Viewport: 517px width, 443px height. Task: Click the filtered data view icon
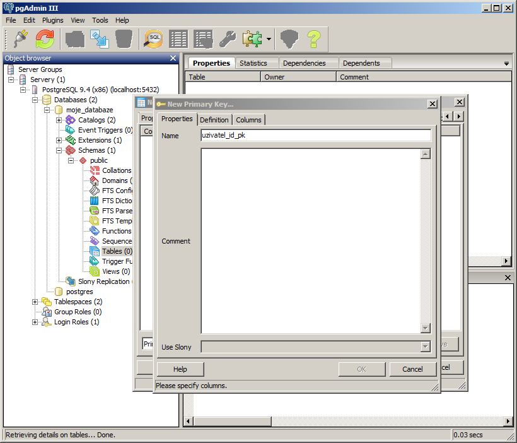pyautogui.click(x=203, y=39)
